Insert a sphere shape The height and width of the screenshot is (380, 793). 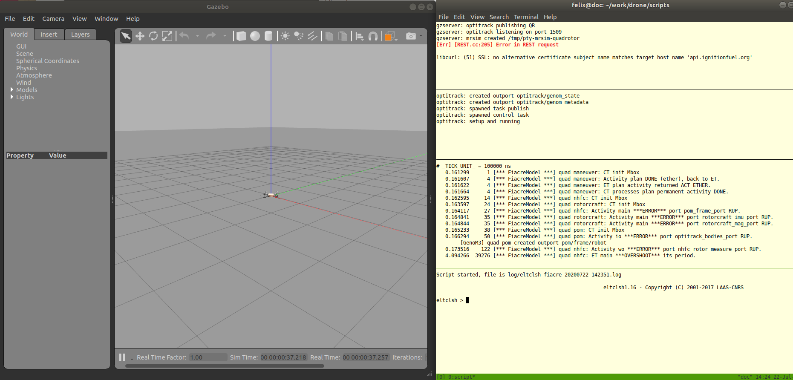click(x=255, y=36)
